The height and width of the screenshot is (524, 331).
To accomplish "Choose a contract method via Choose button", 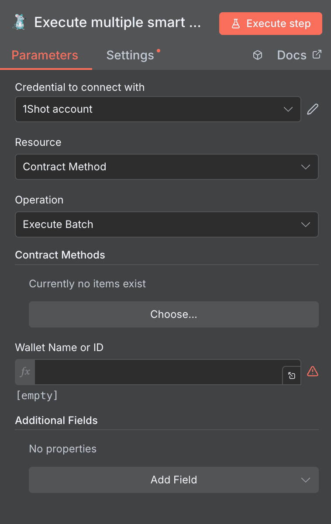I will pyautogui.click(x=174, y=314).
